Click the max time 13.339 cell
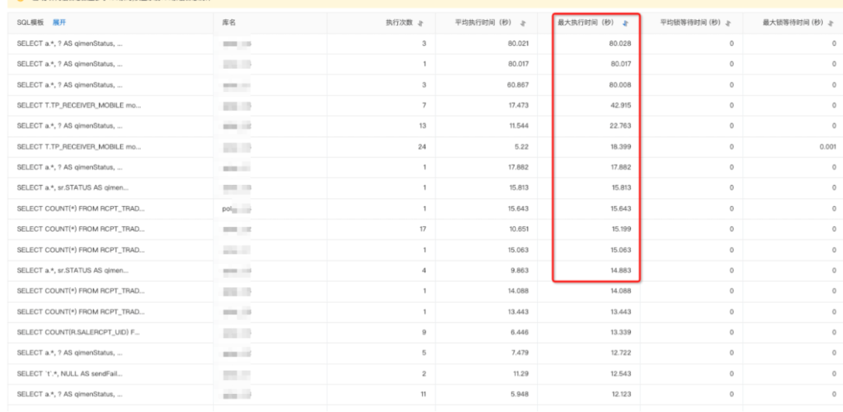This screenshot has height=412, width=843. pos(621,332)
